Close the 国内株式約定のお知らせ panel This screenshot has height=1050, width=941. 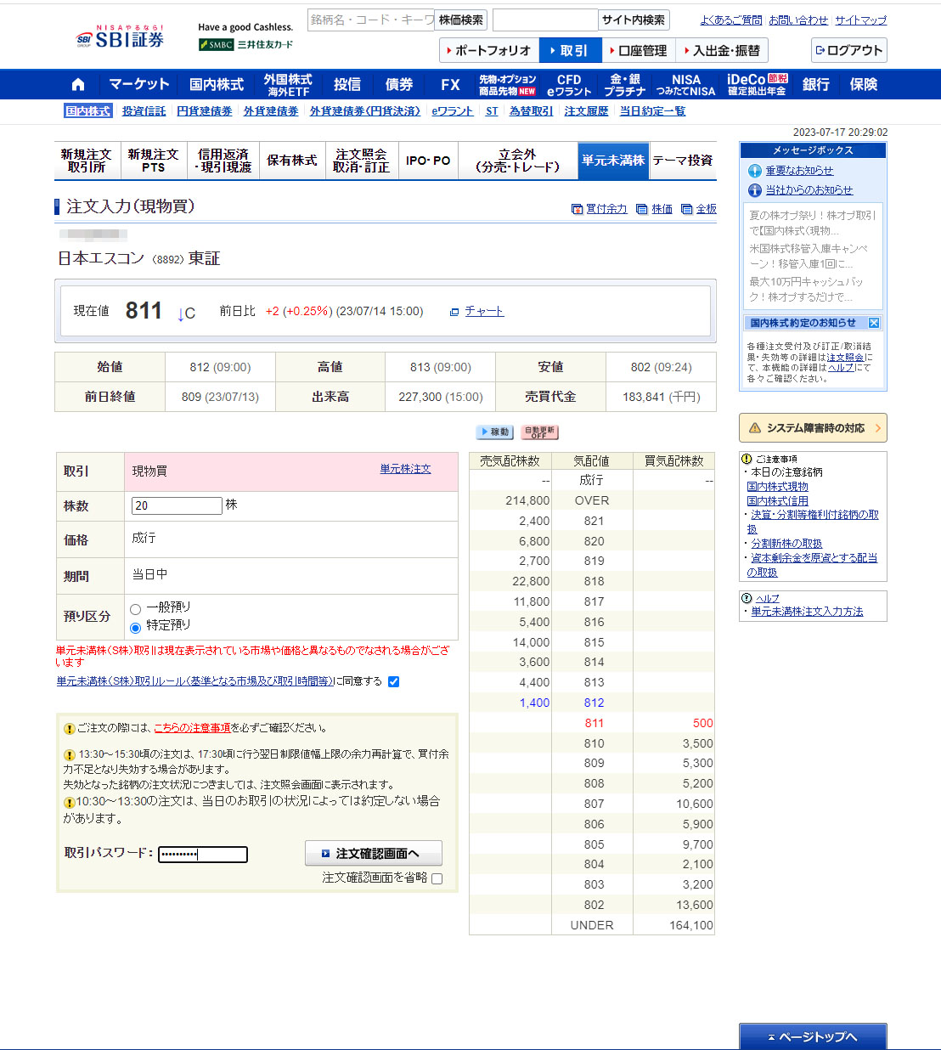click(x=873, y=323)
